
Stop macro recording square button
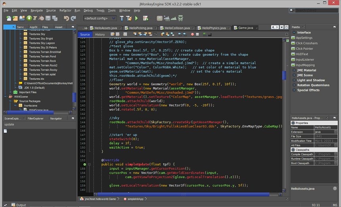click(x=197, y=34)
